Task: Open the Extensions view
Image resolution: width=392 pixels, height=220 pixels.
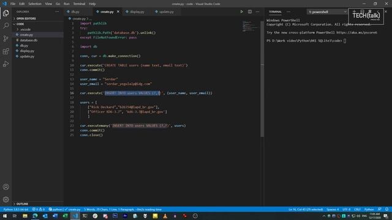Action: [x=6, y=51]
